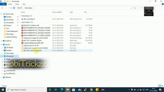Image resolution: width=164 pixels, height=92 pixels.
Task: Open File Explorer taskbar icon
Action: (68, 90)
